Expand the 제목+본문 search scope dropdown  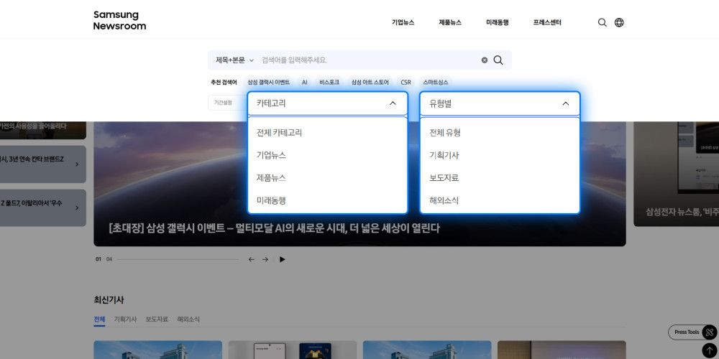[234, 60]
